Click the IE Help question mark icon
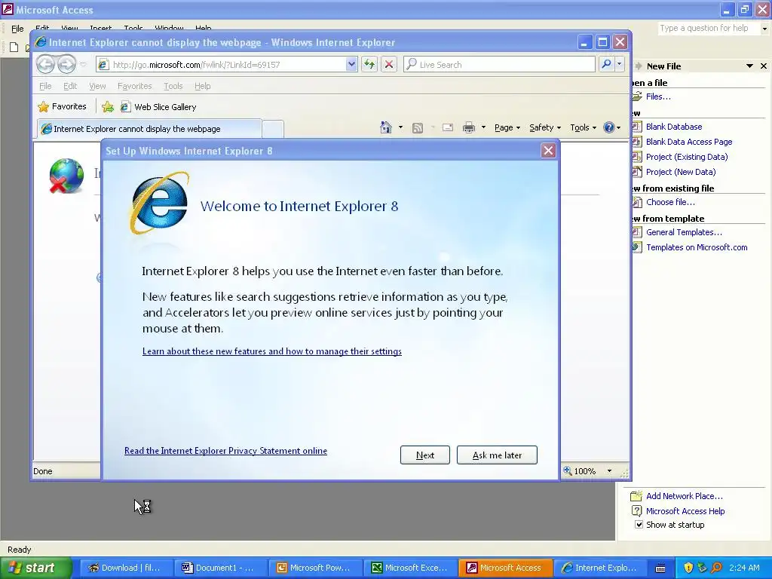This screenshot has width=772, height=579. 609,127
